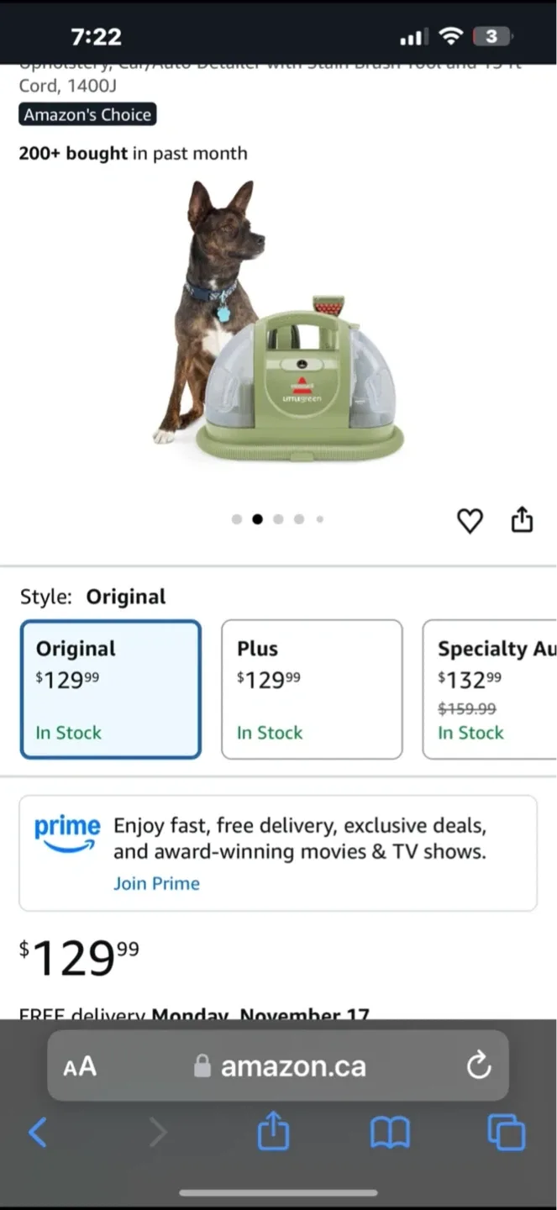
Task: Click the Join Prime link
Action: tap(157, 883)
